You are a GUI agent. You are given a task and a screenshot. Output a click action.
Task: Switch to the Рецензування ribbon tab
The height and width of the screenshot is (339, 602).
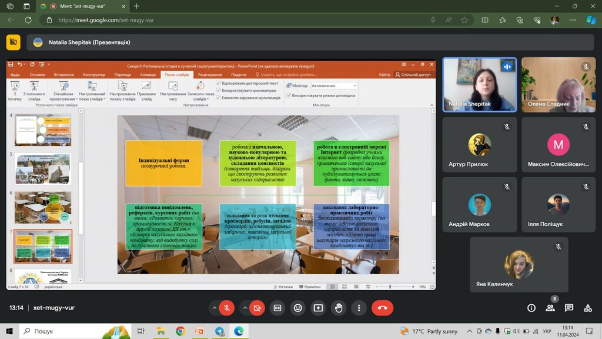(210, 75)
